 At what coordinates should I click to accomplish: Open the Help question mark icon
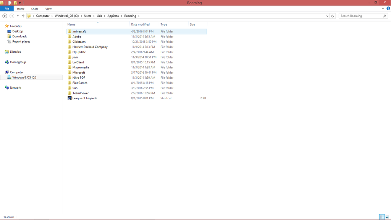[388, 8]
